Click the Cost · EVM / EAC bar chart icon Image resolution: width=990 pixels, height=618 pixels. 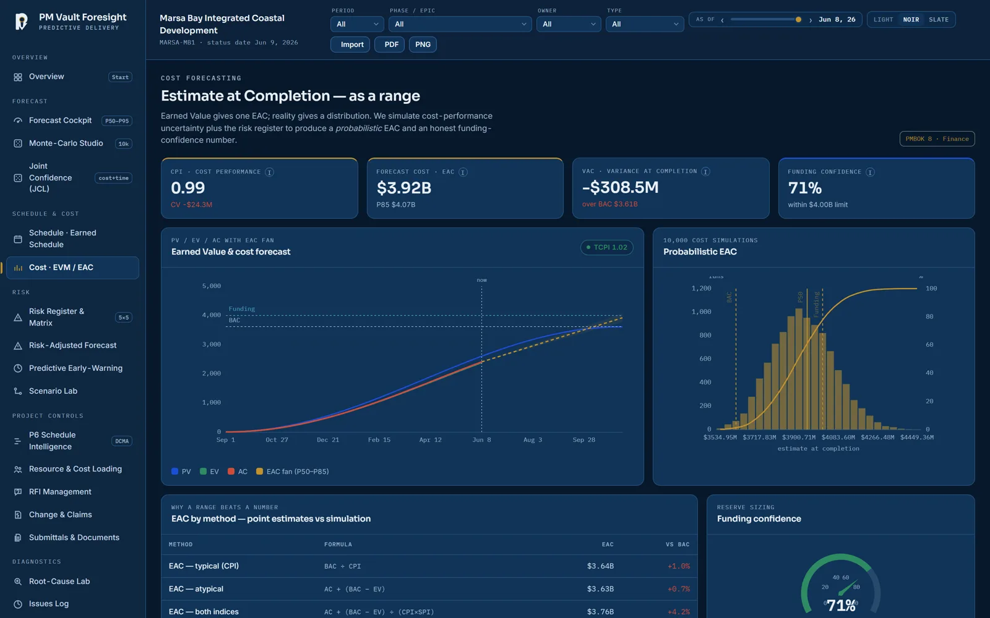click(x=18, y=268)
